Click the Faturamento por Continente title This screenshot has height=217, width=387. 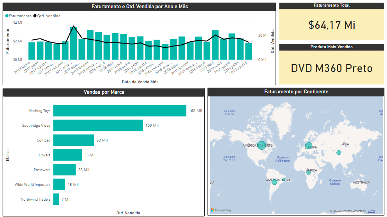point(296,92)
